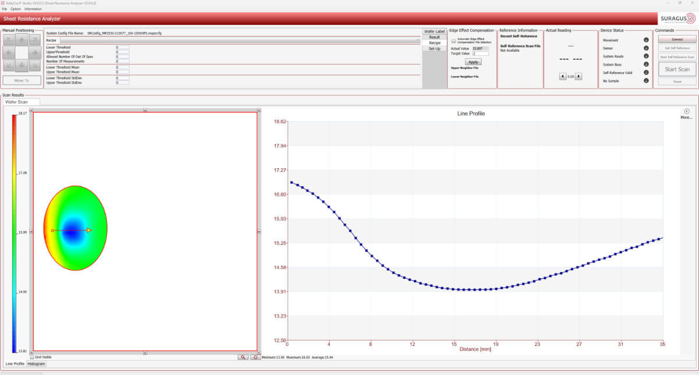Screen dimensions: 699x375
Task: Collapse wafer map using top edge arrow
Action: click(145, 109)
